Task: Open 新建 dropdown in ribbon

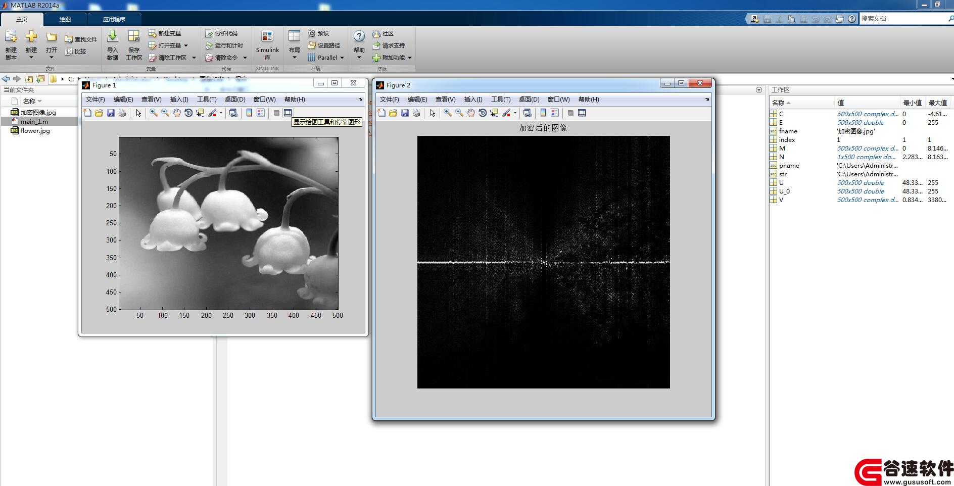Action: [x=31, y=45]
